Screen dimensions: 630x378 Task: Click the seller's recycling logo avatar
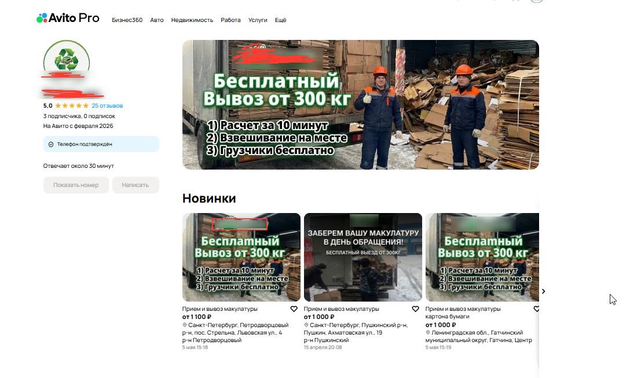[66, 58]
